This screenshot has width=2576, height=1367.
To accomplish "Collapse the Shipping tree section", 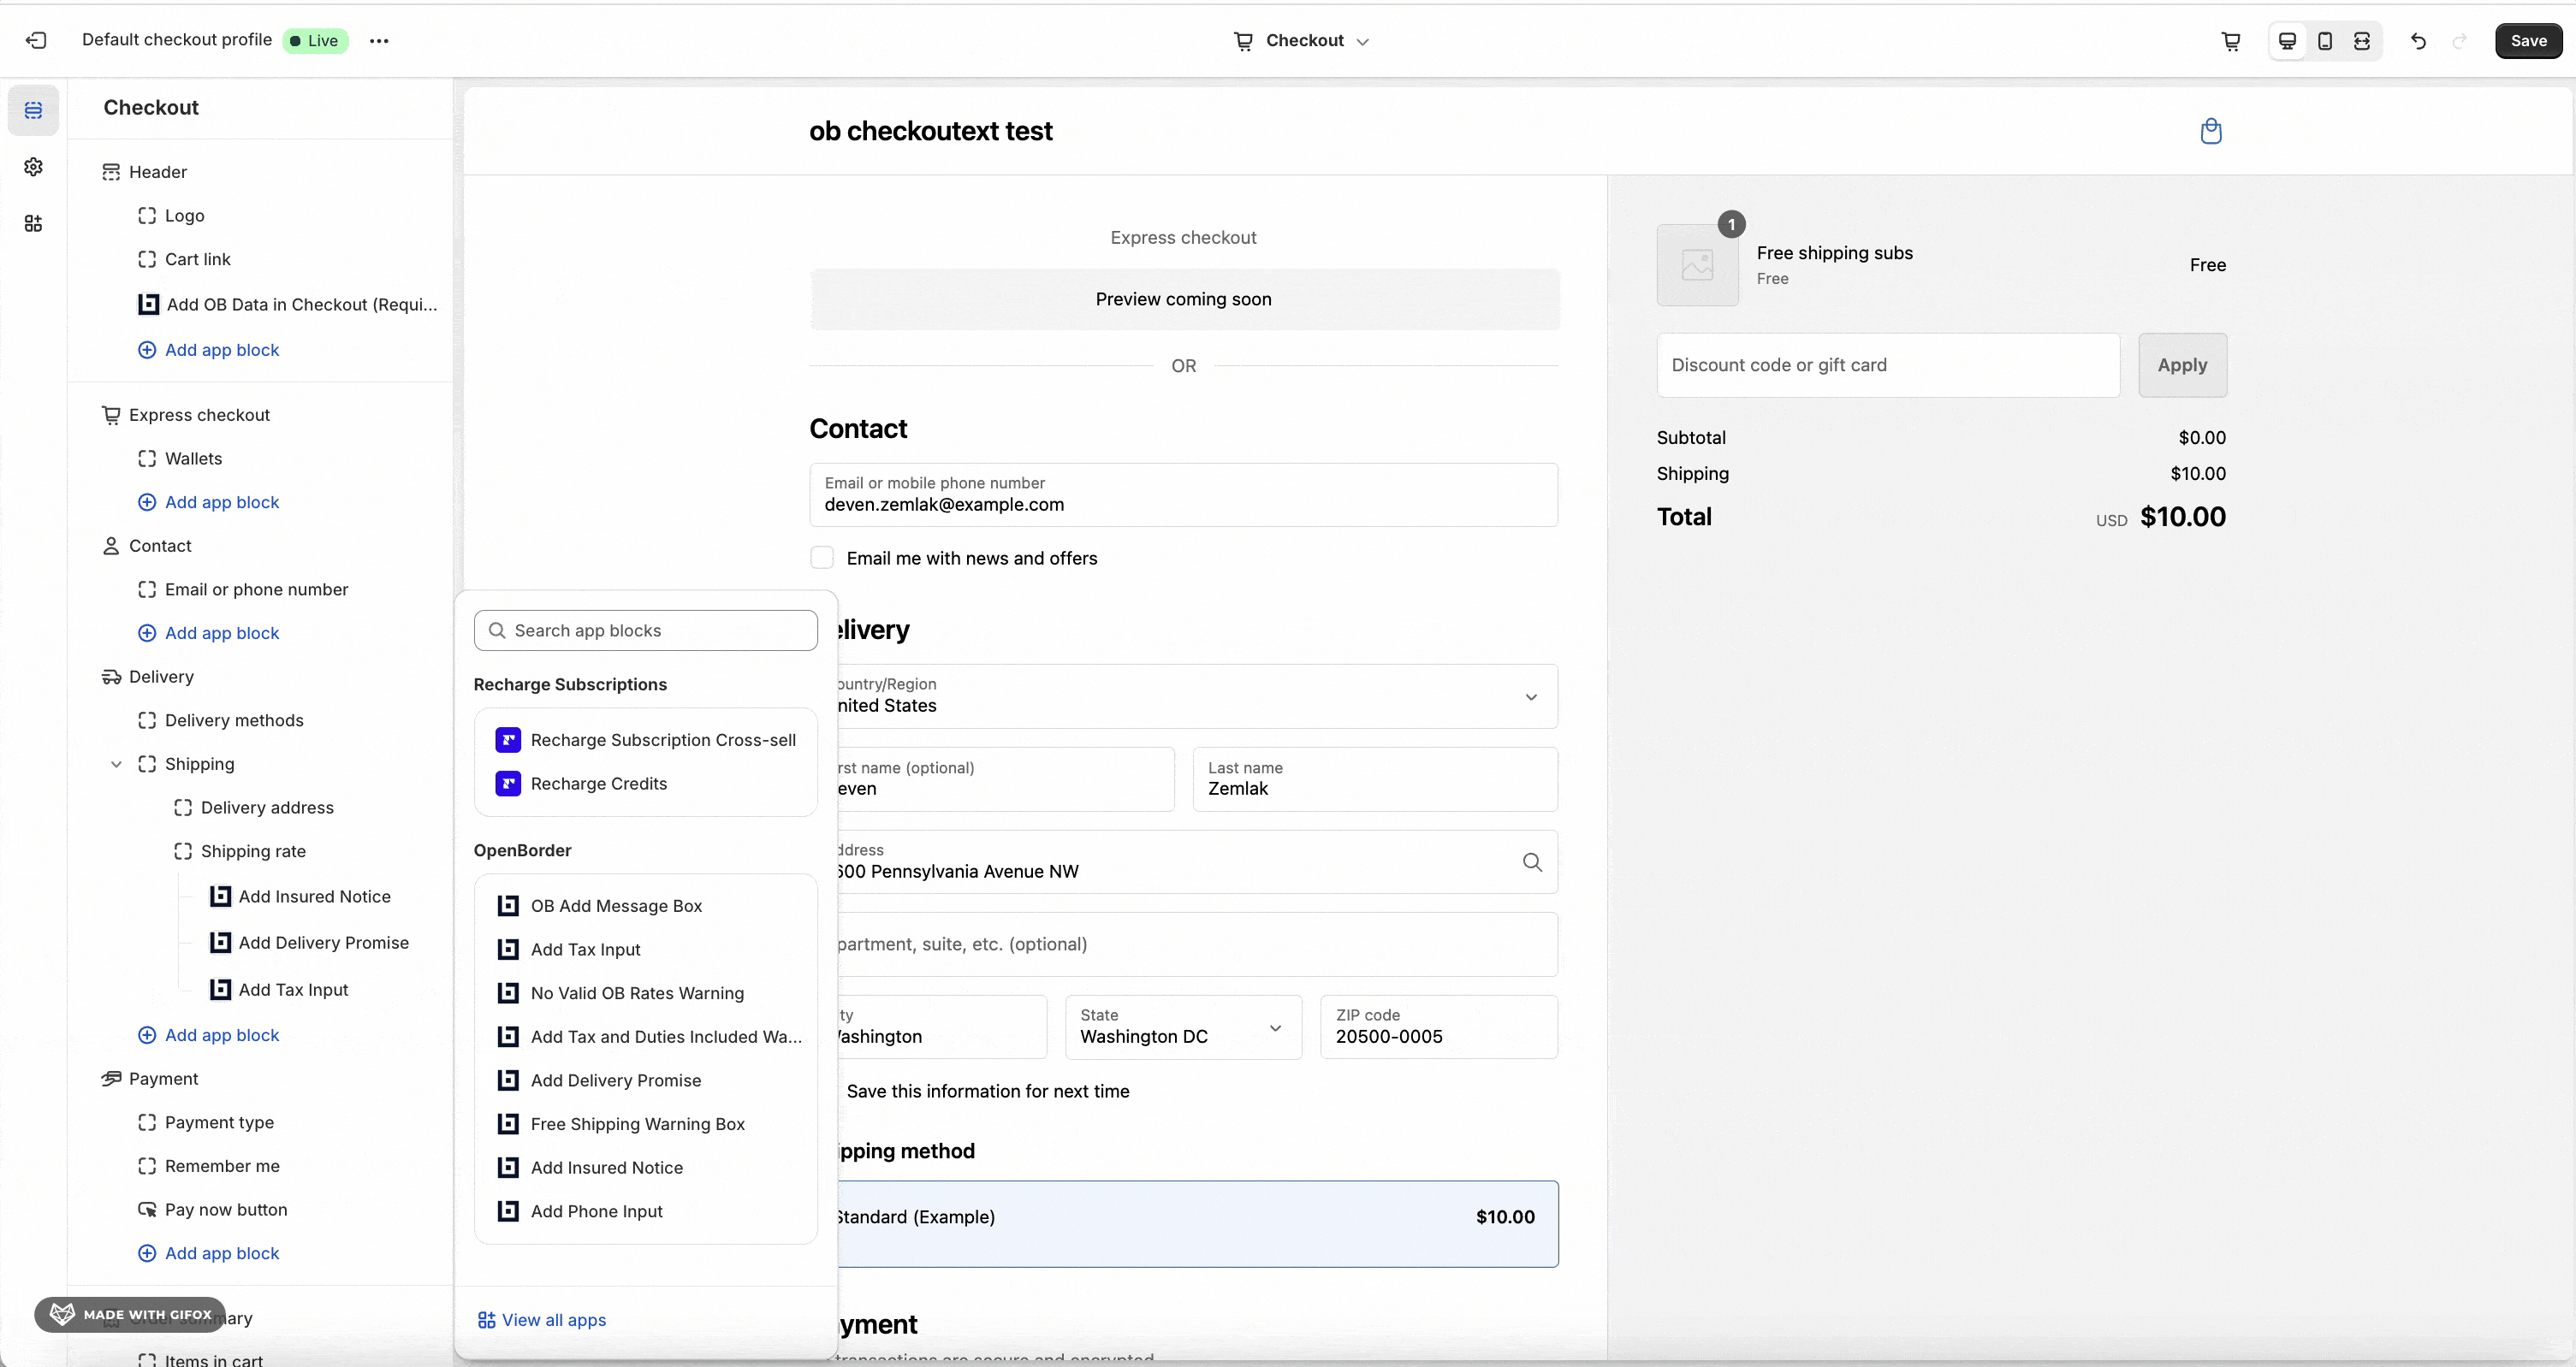I will tap(116, 765).
